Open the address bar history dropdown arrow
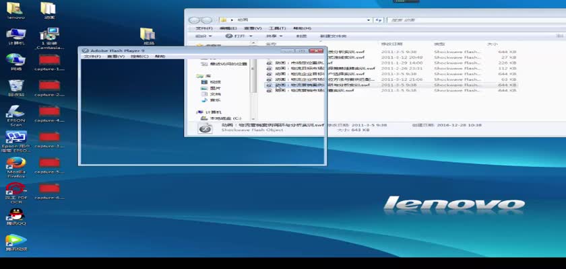This screenshot has height=269, width=566. click(369, 20)
